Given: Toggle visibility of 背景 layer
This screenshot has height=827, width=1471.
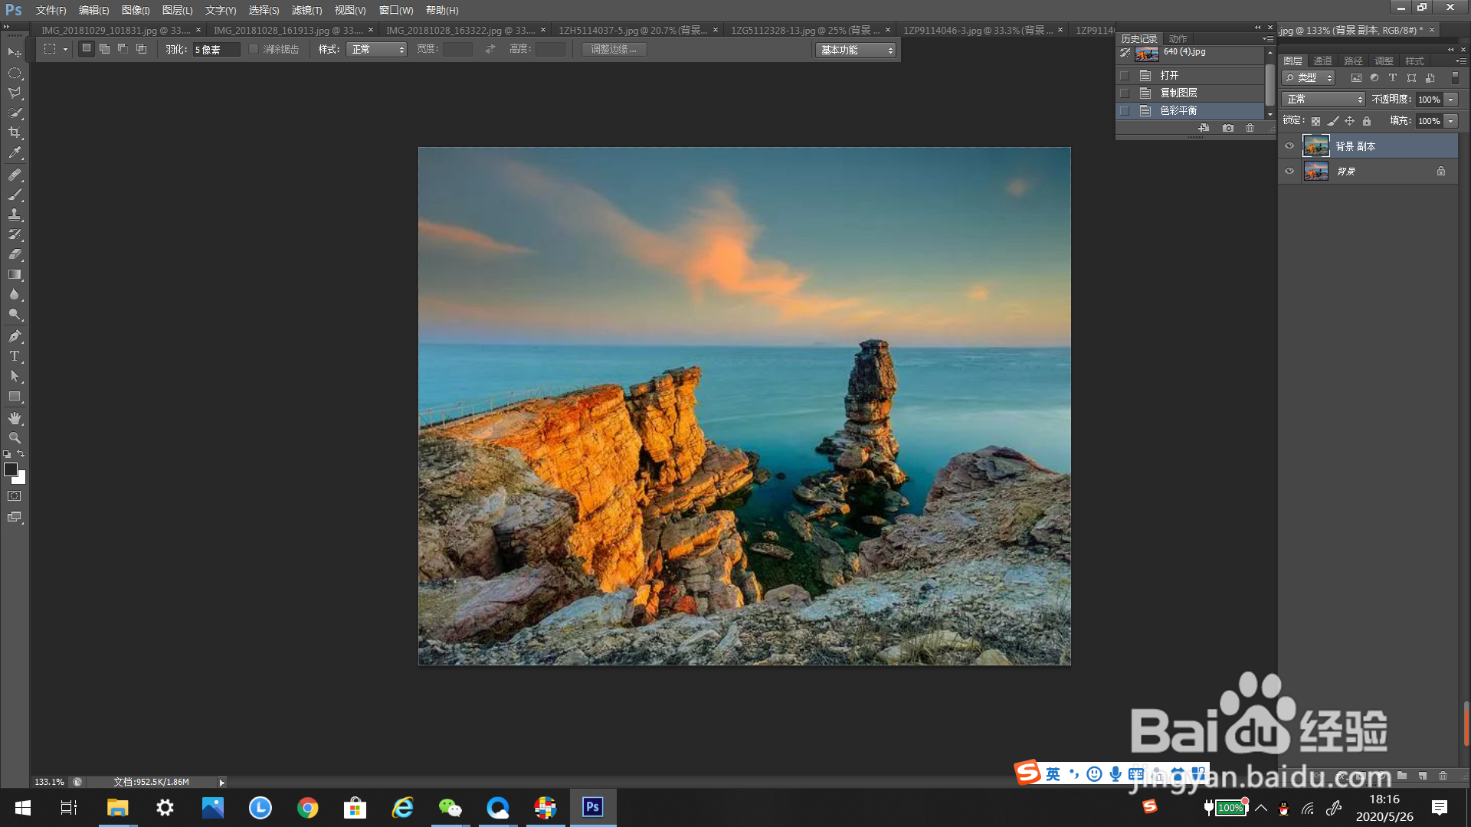Looking at the screenshot, I should (1289, 172).
